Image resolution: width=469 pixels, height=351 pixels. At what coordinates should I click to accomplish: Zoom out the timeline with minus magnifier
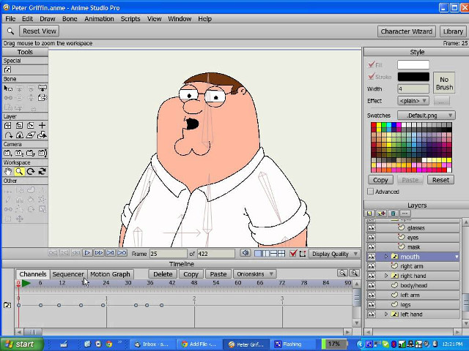[x=342, y=273]
